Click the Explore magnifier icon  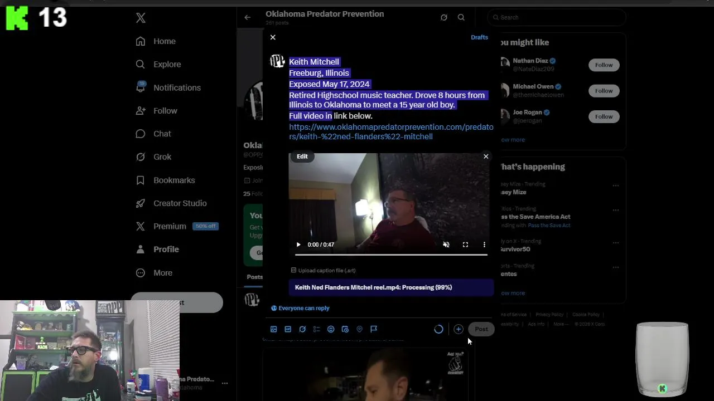141,64
